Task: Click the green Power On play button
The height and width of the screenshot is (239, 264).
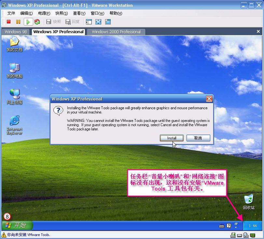Action: [28, 22]
